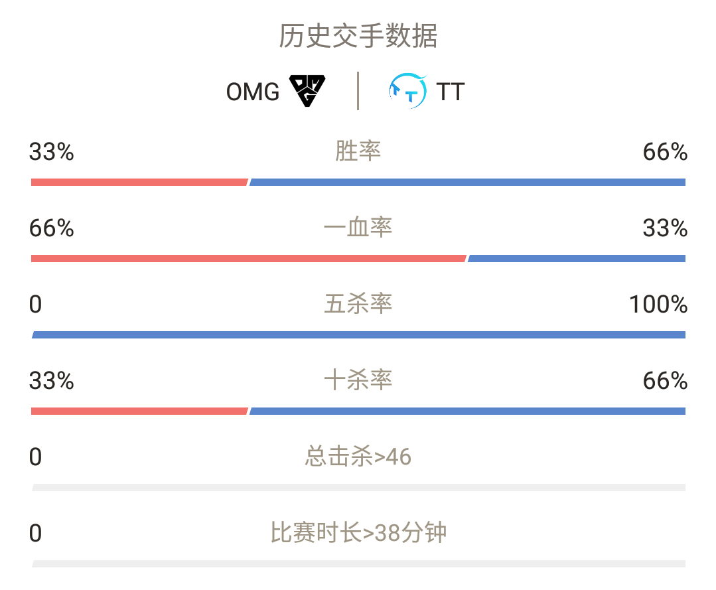
Task: Click the blue 五杀率 full bar
Action: pyautogui.click(x=358, y=334)
